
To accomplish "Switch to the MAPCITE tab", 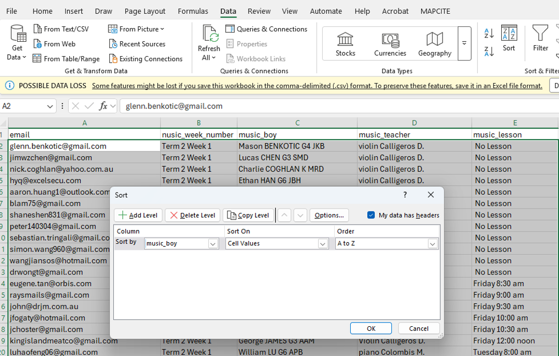I will click(435, 11).
